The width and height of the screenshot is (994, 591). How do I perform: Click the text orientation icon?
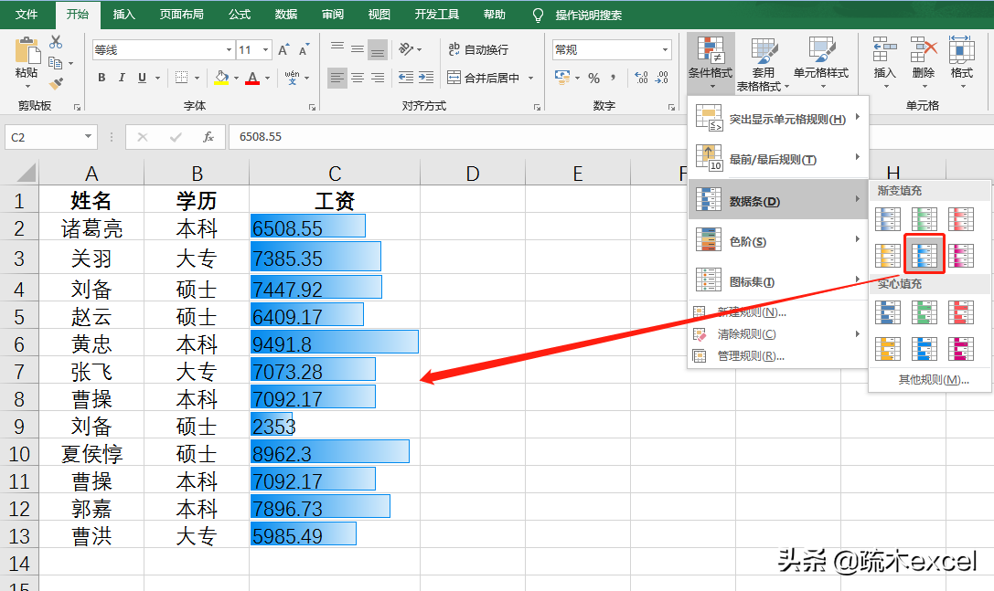tap(406, 49)
